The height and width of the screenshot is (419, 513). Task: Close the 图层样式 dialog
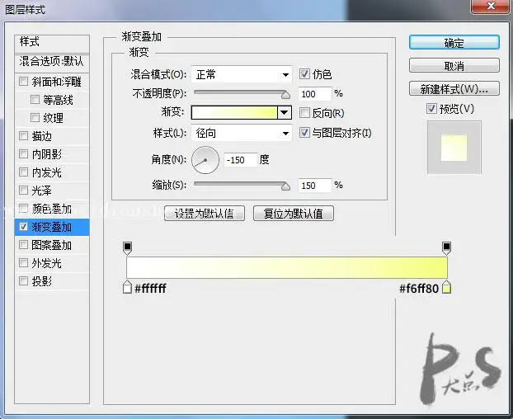coord(490,6)
